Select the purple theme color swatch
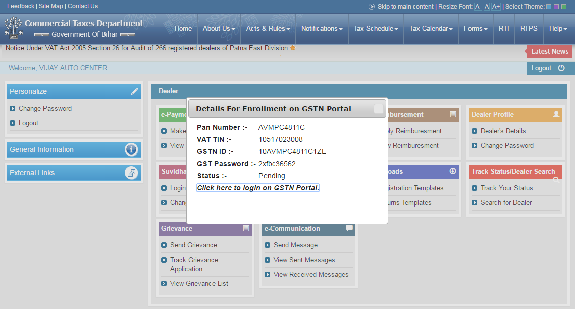Viewport: 575px width, 309px height. (x=556, y=7)
